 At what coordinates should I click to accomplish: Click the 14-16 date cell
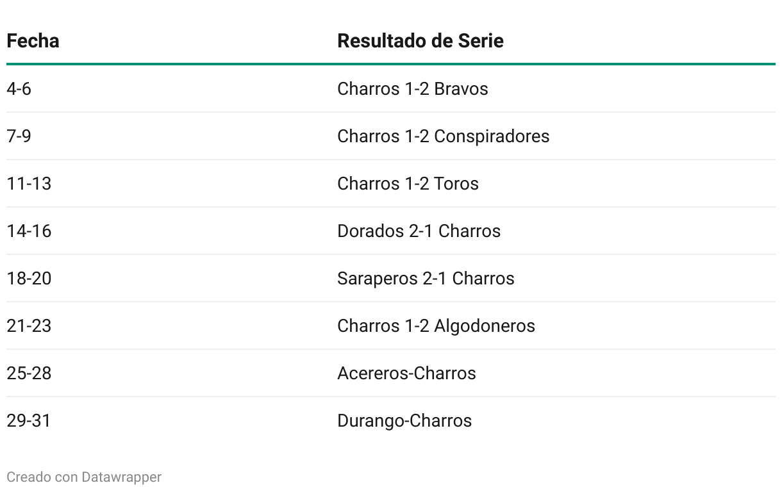pos(29,231)
